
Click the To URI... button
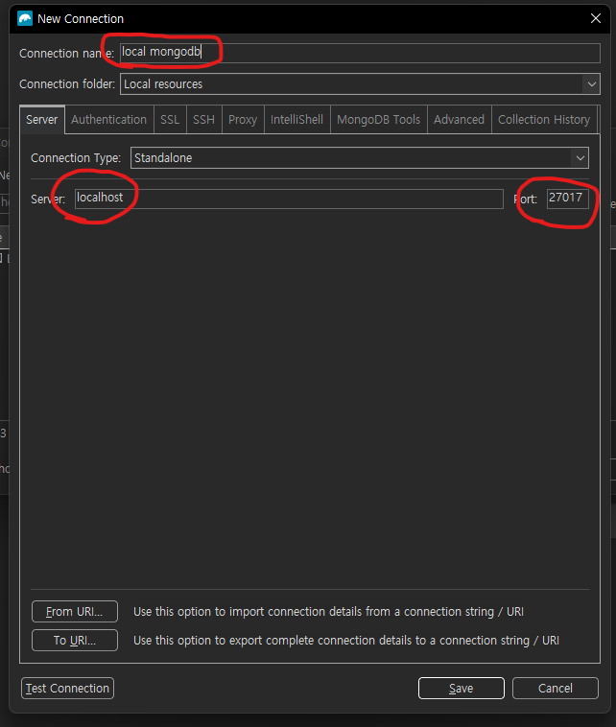[75, 641]
